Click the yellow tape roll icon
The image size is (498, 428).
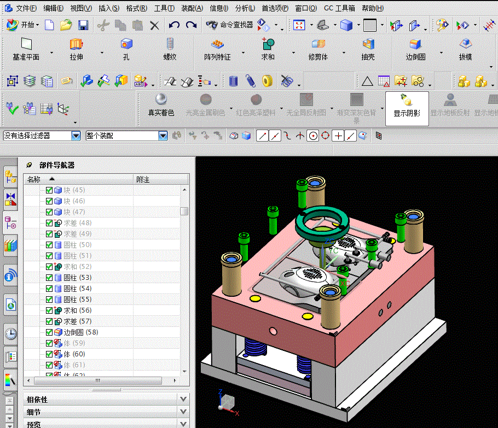click(x=268, y=81)
